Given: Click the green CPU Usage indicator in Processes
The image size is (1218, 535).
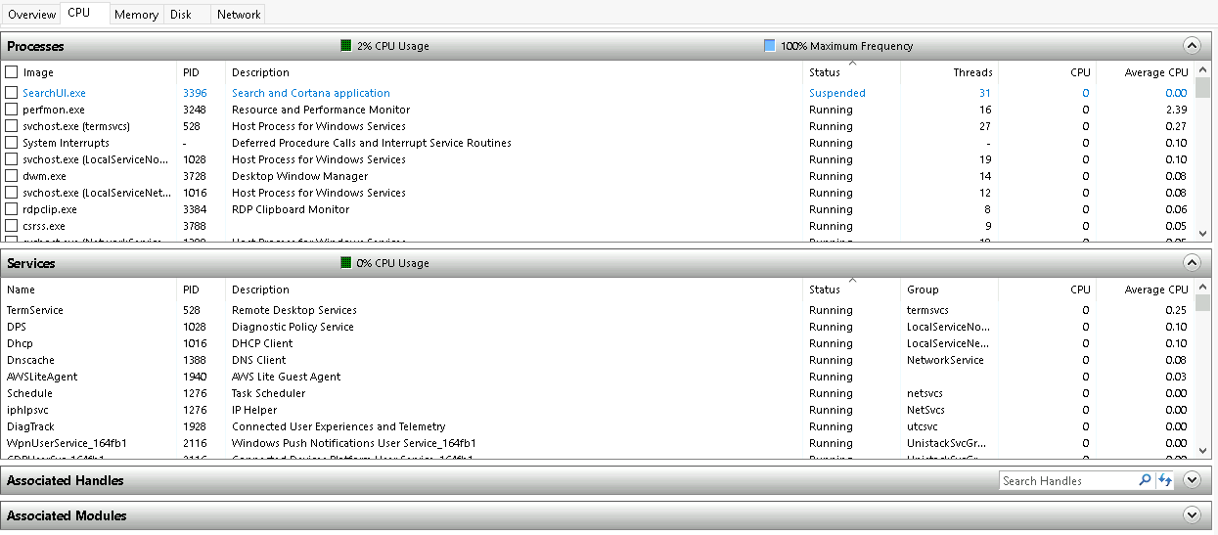Looking at the screenshot, I should point(345,46).
